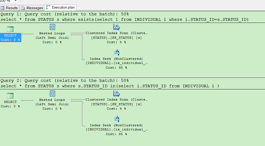This screenshot has width=265, height=146.
Task: Click the [INDIVIDUAL].[ix_individual_ label in Query 2
Action: point(117,130)
